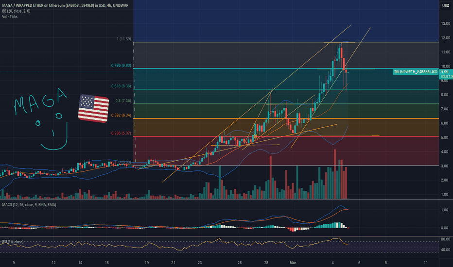Select the Vol · Ticks indicator label
This screenshot has height=267, width=453.
pos(10,17)
